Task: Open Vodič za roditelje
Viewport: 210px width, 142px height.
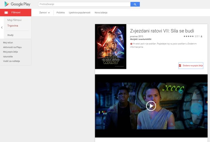Action: pos(11,61)
